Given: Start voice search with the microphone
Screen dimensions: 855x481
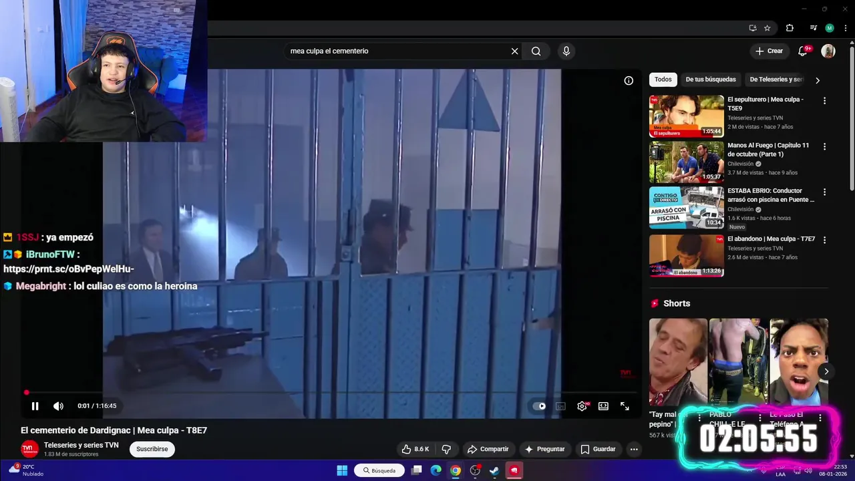Looking at the screenshot, I should (566, 51).
